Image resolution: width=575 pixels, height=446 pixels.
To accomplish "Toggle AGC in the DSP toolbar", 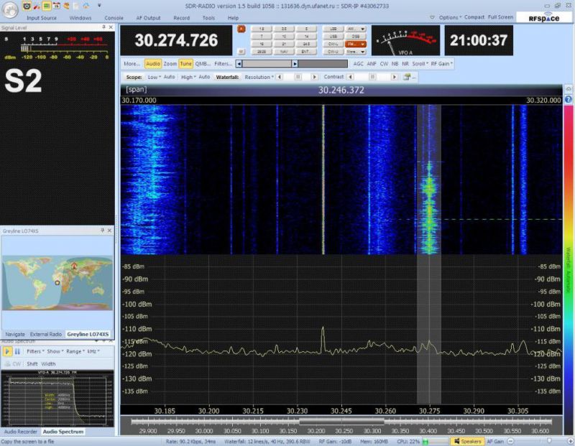I will click(358, 64).
